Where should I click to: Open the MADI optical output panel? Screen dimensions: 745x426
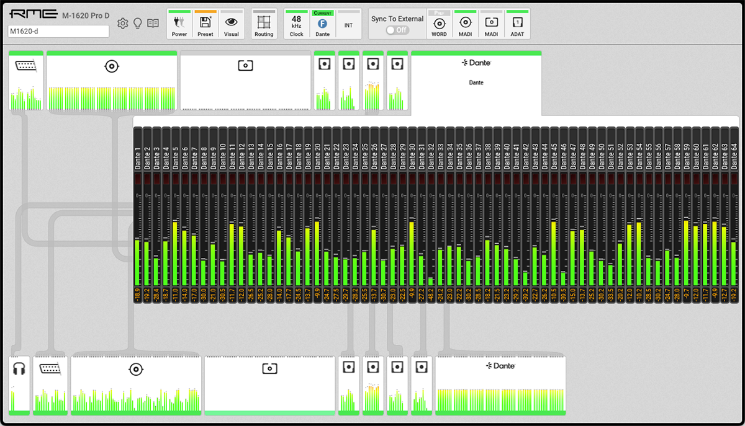coord(269,385)
